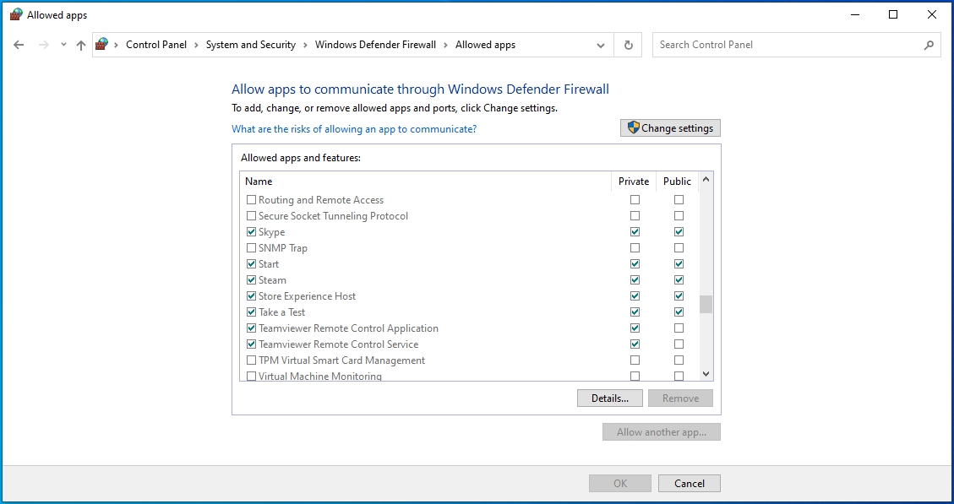The height and width of the screenshot is (504, 954).
Task: Open System and Security breadcrumb
Action: (x=251, y=45)
